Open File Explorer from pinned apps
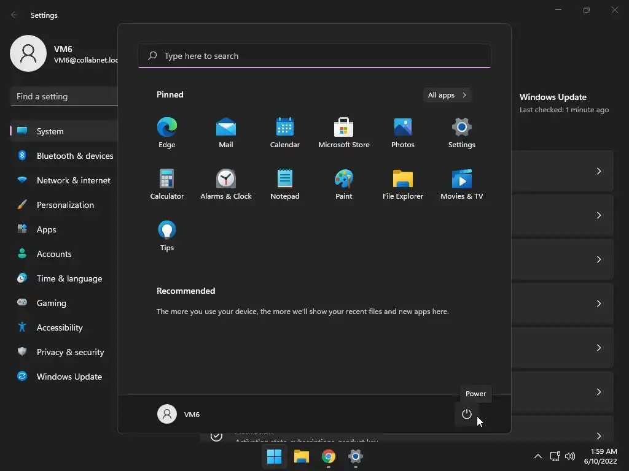 tap(403, 184)
